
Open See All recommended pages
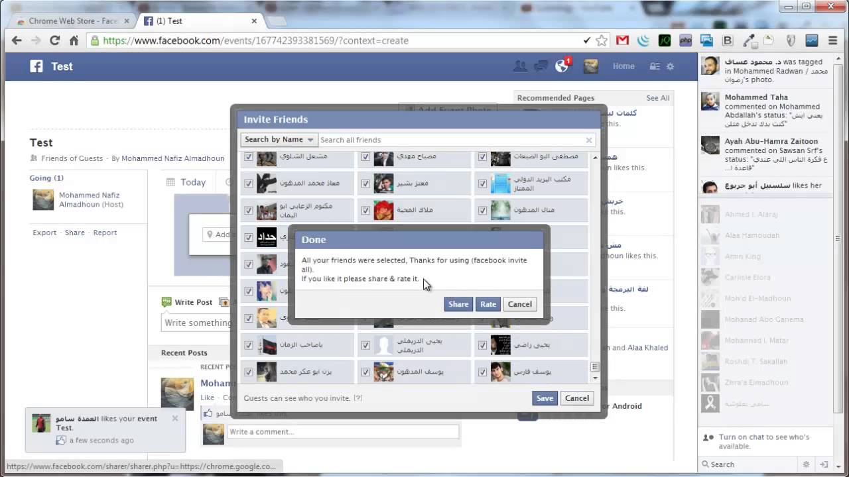point(658,98)
